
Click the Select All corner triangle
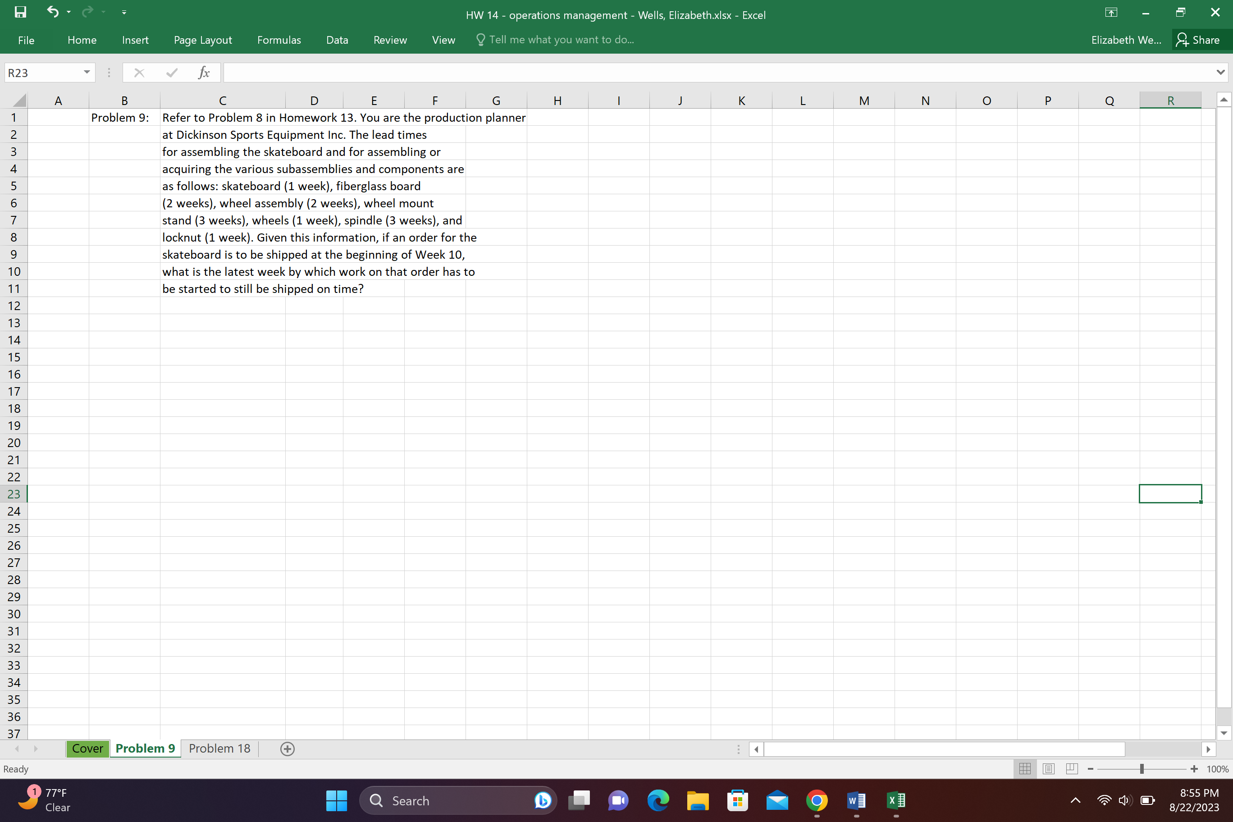point(19,100)
